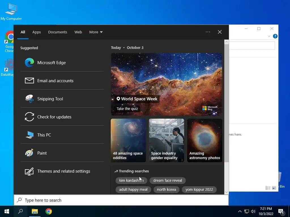The height and width of the screenshot is (217, 290).
Task: Expand the More dropdown filter
Action: (96, 32)
